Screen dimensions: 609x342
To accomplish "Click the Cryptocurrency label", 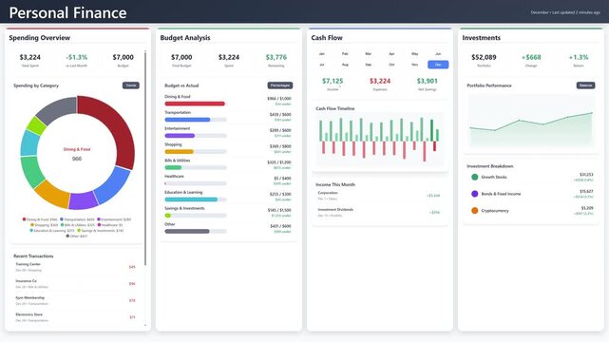I will 495,210.
